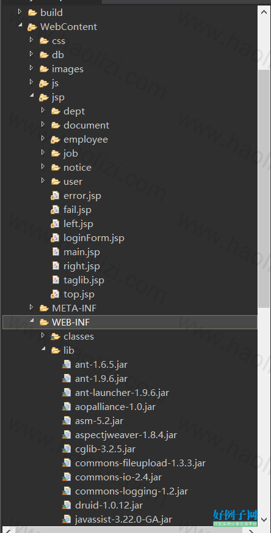Click the dept folder icon
The width and height of the screenshot is (271, 533).
coord(56,111)
